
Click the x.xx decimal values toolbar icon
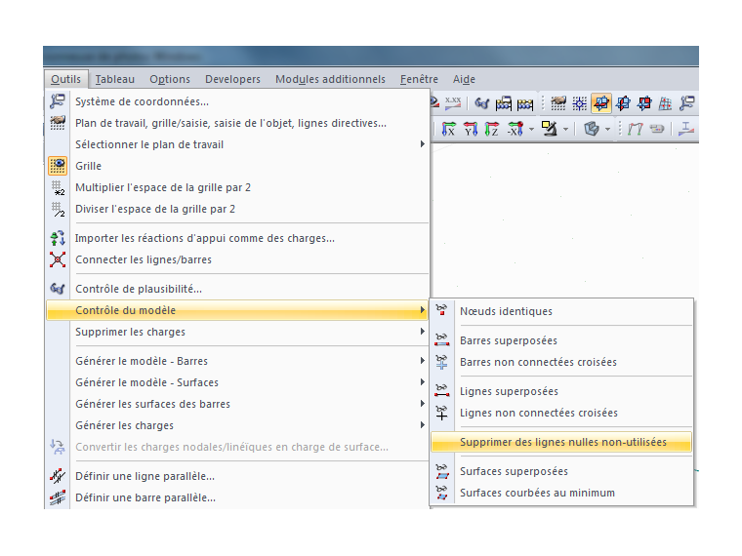[x=453, y=102]
